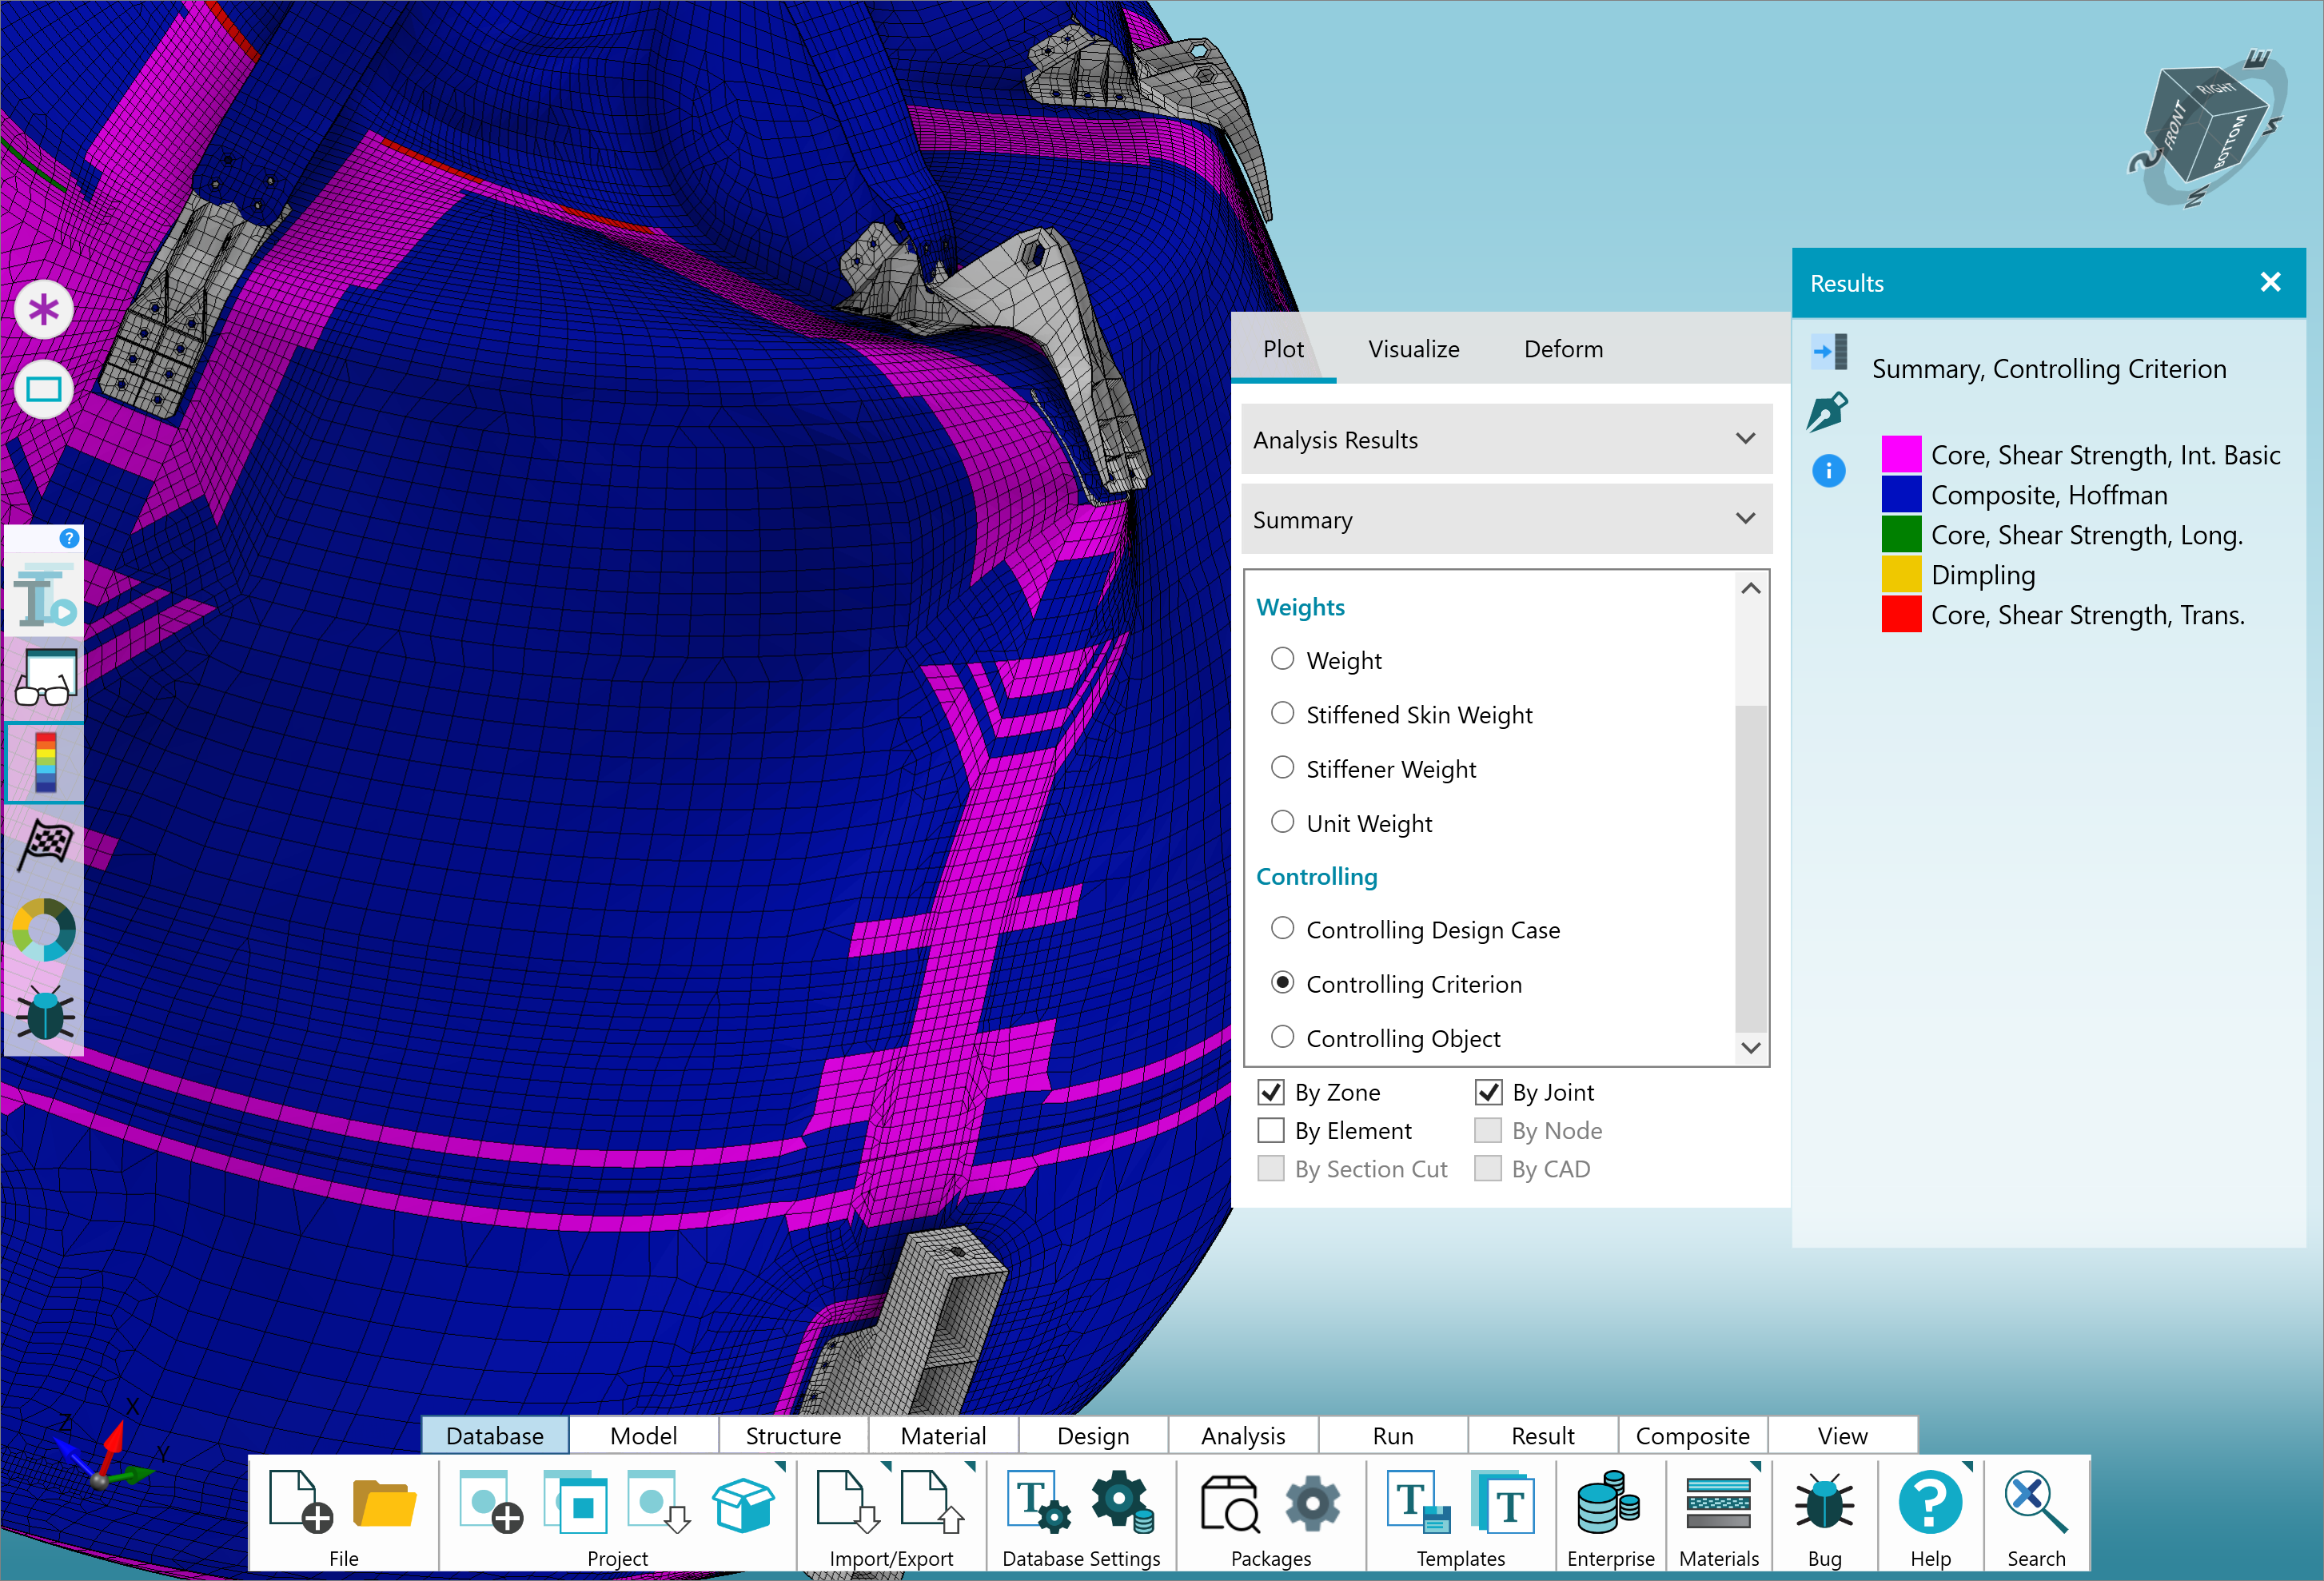Click the Import document icon with down arrow
2324x1581 pixels.
tap(848, 1501)
